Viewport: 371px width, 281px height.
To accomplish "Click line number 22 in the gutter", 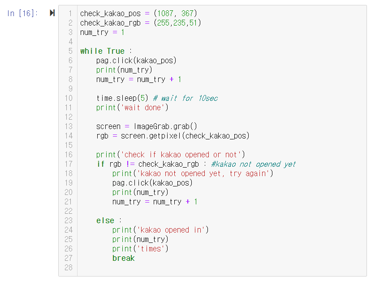I will [69, 211].
